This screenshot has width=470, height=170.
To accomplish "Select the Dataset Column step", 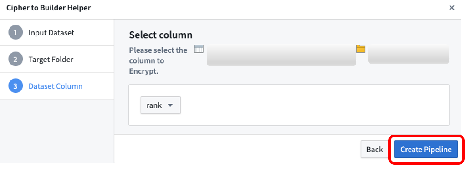I will point(57,86).
